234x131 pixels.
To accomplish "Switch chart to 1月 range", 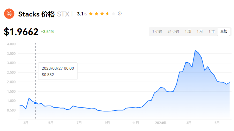I will (200, 32).
